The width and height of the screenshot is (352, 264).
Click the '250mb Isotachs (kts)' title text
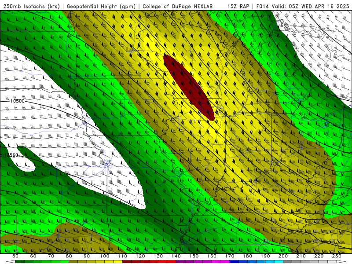pyautogui.click(x=31, y=7)
